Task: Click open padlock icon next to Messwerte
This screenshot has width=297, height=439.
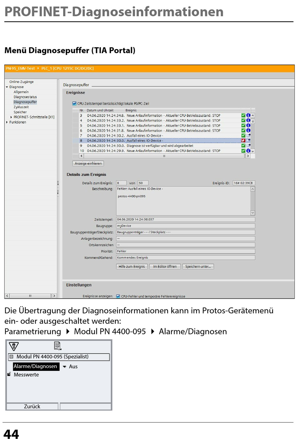Action: pos(9,374)
